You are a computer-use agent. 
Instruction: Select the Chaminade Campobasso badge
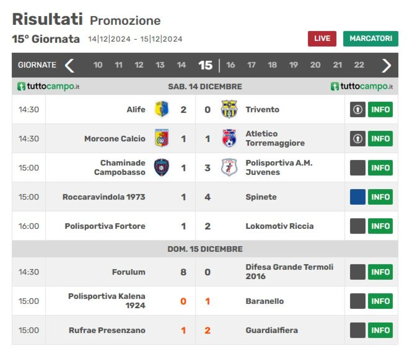[162, 168]
